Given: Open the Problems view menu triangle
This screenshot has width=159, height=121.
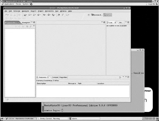Looking at the screenshot, I should [123, 77].
